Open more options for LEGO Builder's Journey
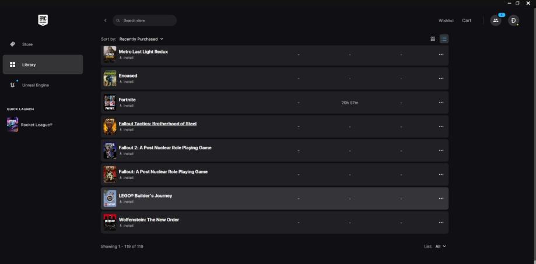Viewport: 536px width, 264px height. pos(441,199)
